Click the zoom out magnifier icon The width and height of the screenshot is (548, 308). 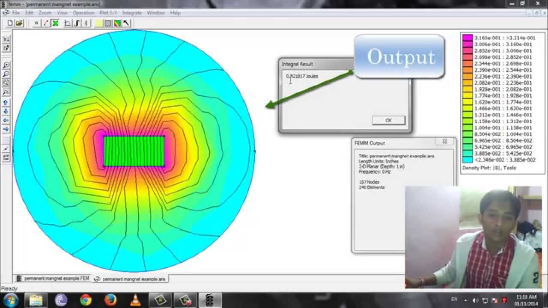(x=6, y=74)
